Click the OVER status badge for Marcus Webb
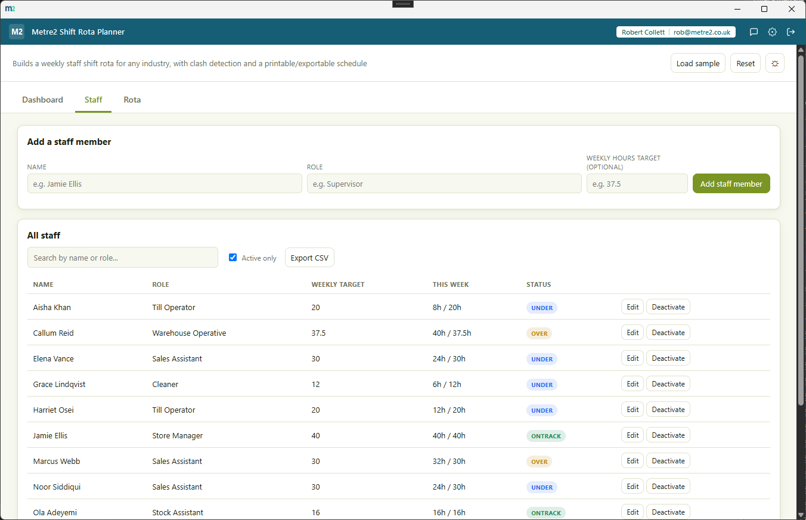 coord(539,462)
